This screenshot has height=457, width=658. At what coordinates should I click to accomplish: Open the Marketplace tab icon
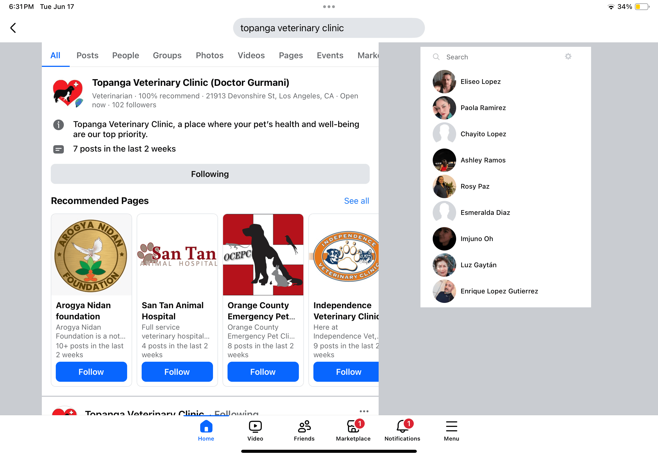(353, 426)
